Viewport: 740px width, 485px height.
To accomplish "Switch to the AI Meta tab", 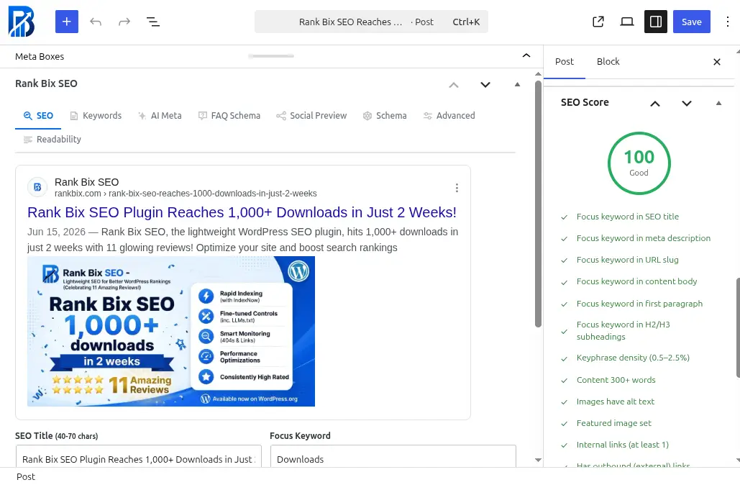I will [160, 116].
